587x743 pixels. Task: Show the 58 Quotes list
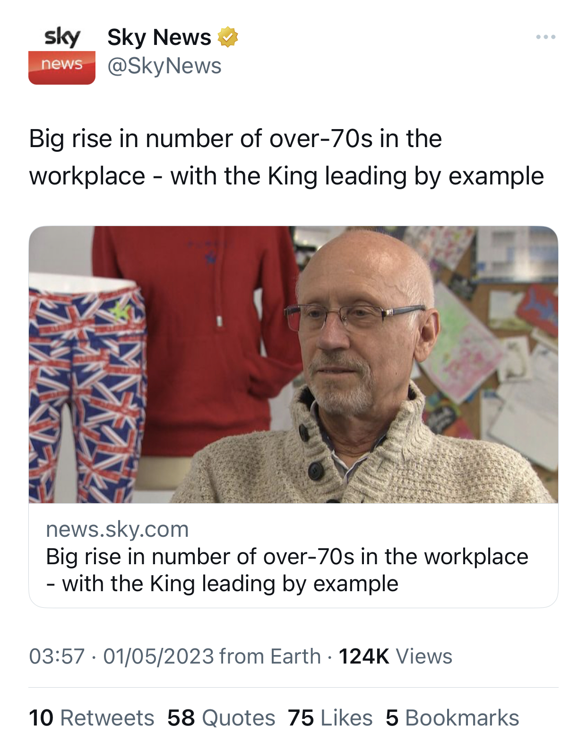221,718
